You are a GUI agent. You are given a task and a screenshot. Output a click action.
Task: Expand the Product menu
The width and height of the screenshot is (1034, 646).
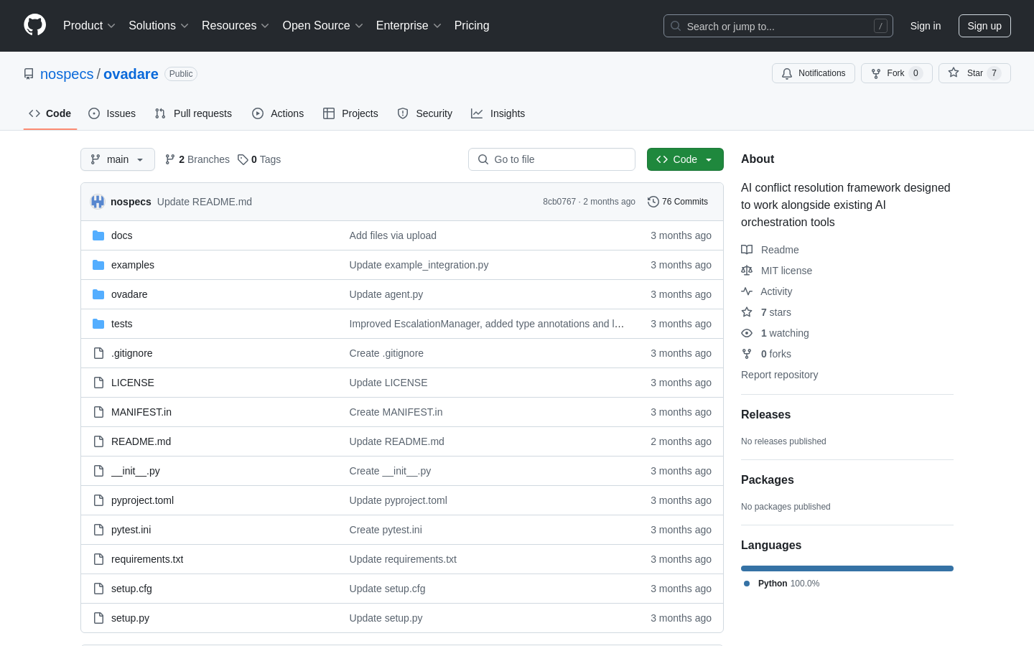click(x=89, y=25)
